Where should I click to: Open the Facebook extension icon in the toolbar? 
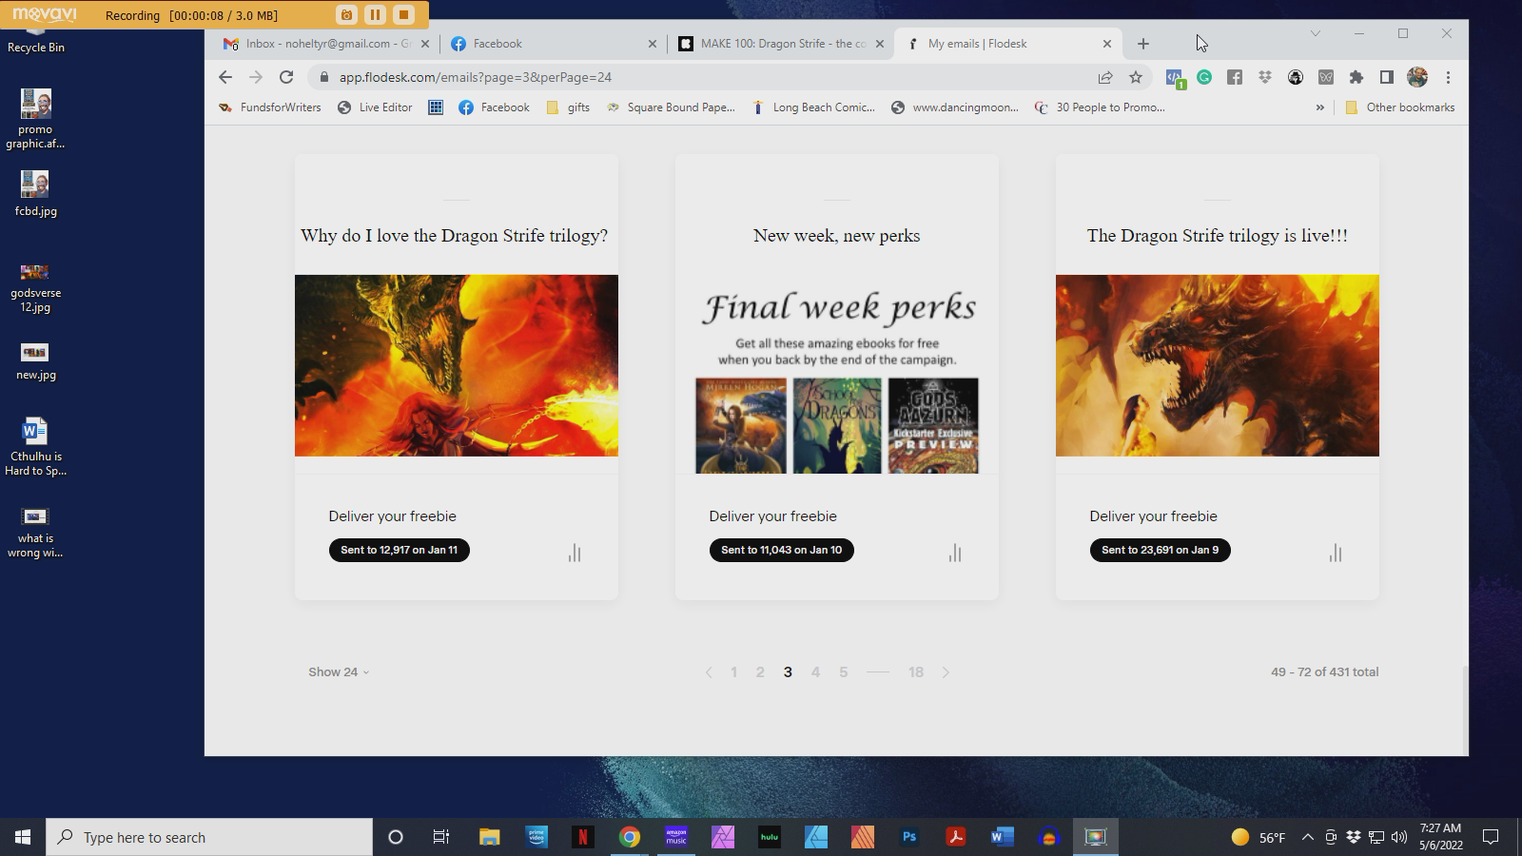pyautogui.click(x=1235, y=77)
